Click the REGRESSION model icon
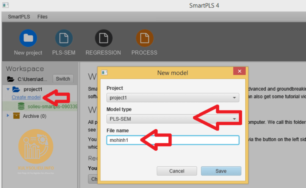 click(104, 38)
